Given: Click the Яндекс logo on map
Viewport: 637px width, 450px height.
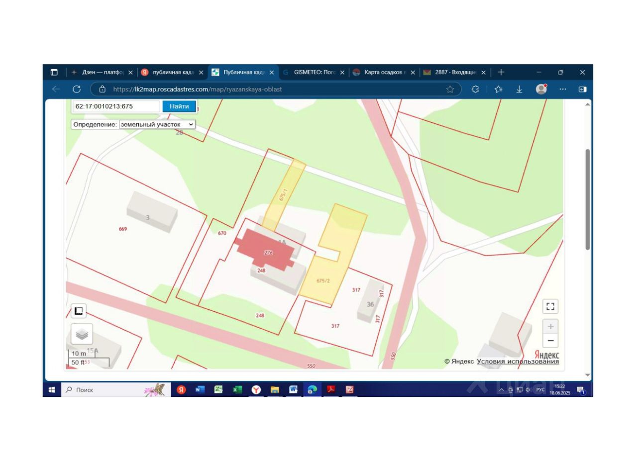Looking at the screenshot, I should [546, 355].
